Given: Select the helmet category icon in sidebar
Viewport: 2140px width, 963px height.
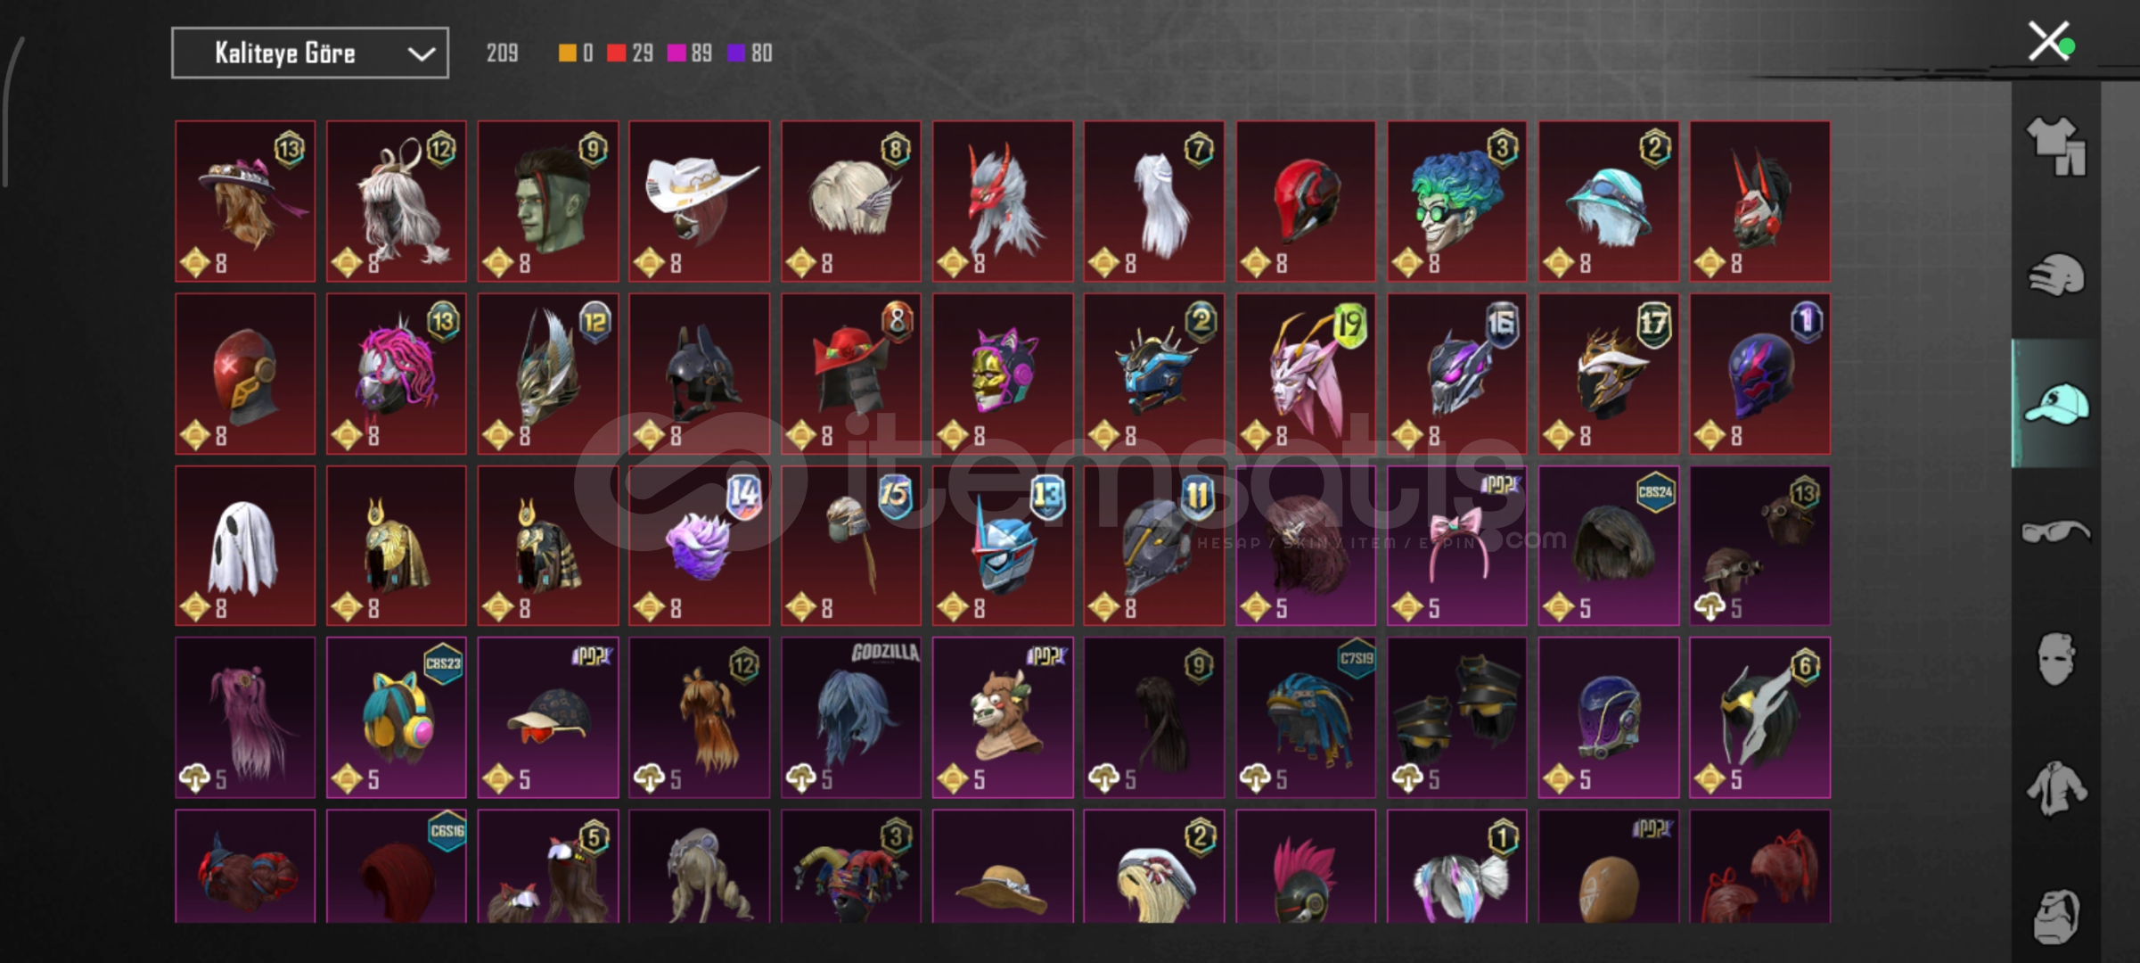Looking at the screenshot, I should (x=2055, y=275).
